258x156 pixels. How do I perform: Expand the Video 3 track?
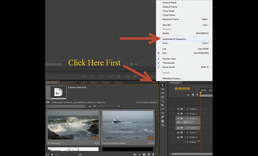tap(188, 109)
